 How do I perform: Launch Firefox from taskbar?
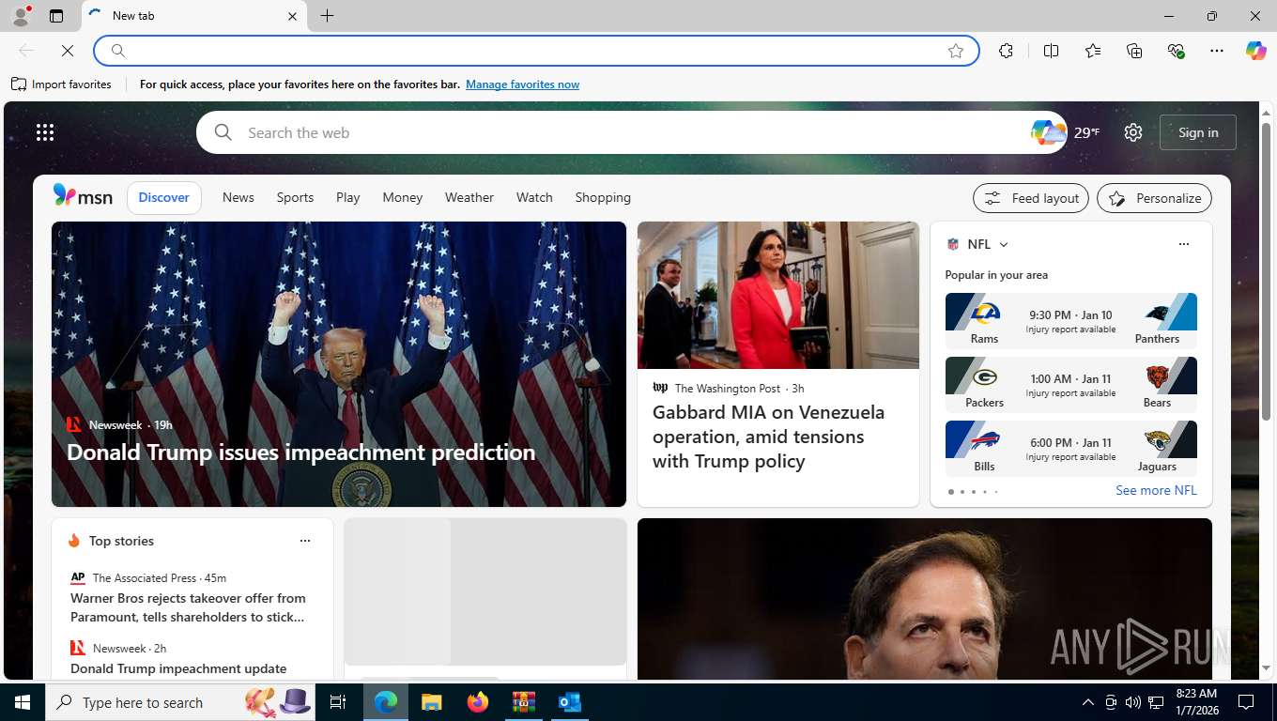(x=477, y=702)
